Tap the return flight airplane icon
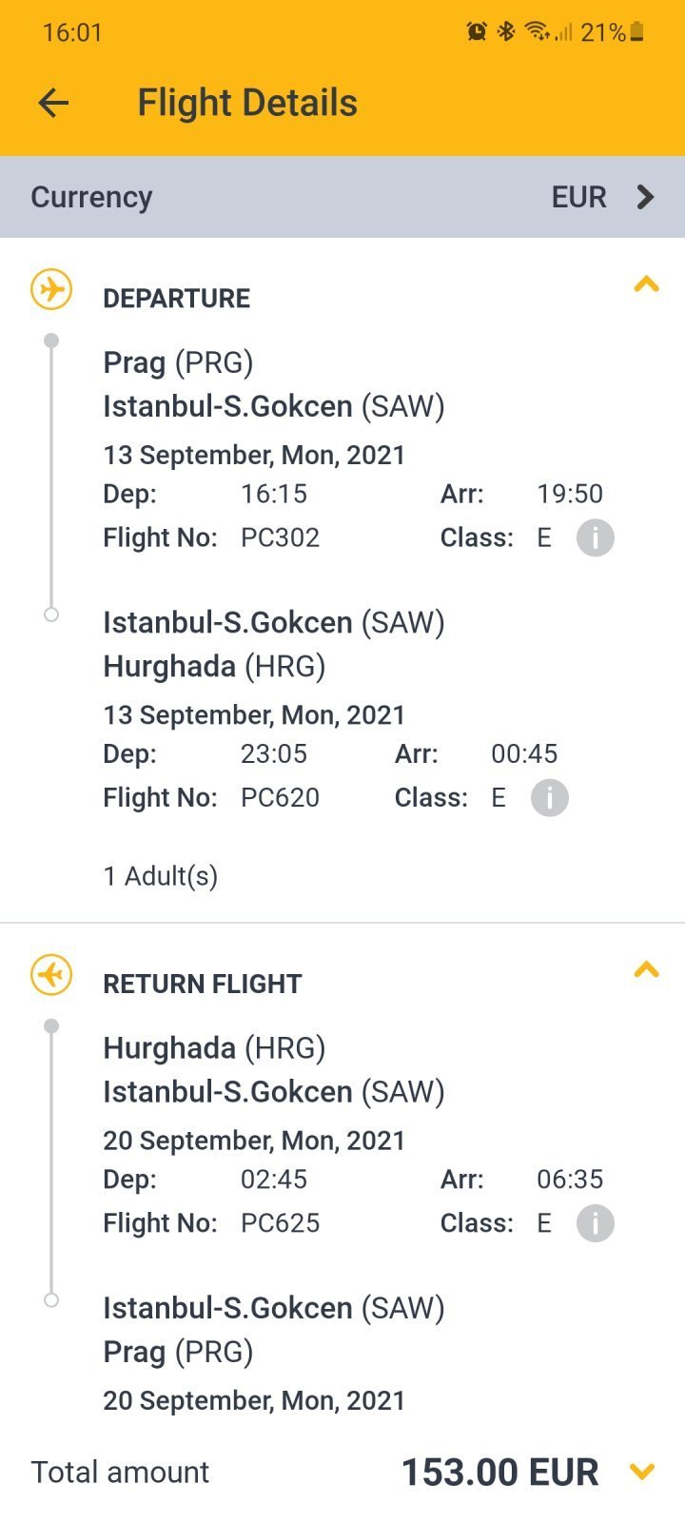This screenshot has width=685, height=1522. pyautogui.click(x=51, y=975)
